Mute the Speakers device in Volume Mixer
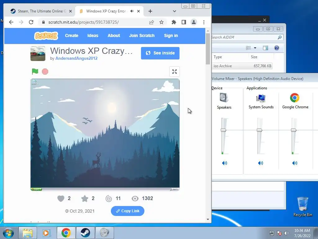Image resolution: width=318 pixels, height=239 pixels. point(225,163)
